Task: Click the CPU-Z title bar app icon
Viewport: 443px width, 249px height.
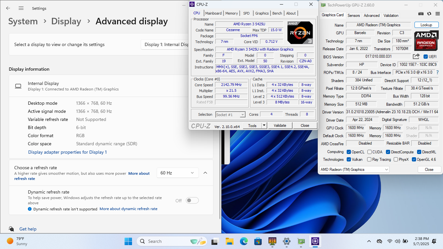Action: coord(192,4)
